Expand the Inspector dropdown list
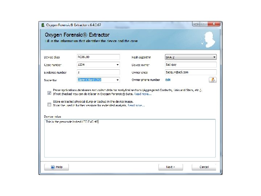Screen dimensions: 261x196 117,80
